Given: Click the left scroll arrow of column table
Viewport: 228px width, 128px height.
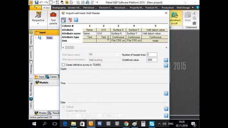Looking at the screenshot, I should (63, 47).
